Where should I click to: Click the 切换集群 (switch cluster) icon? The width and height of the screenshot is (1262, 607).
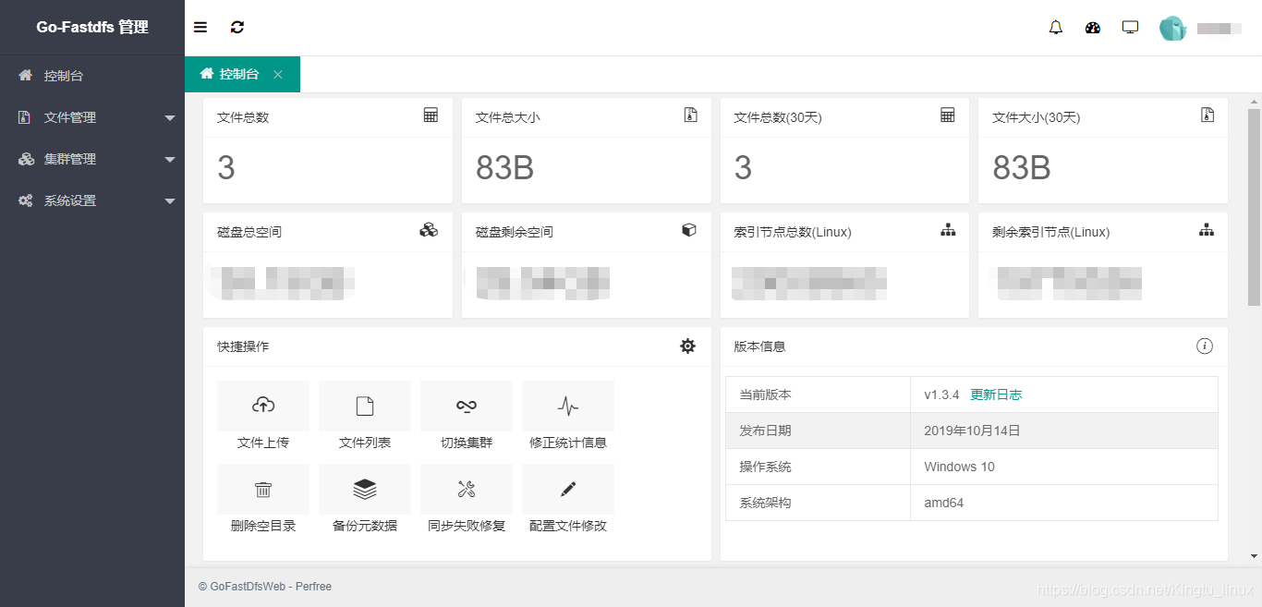(x=466, y=406)
